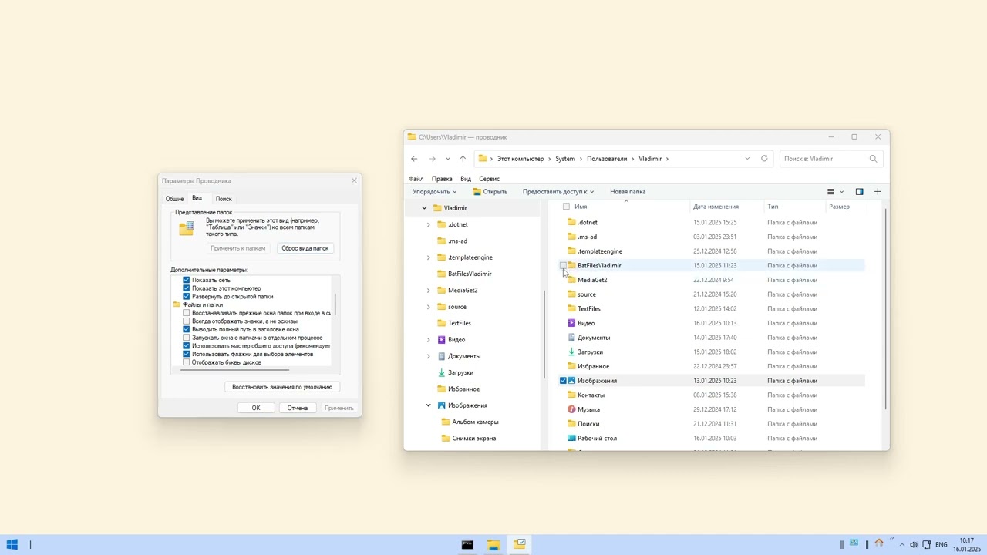The height and width of the screenshot is (555, 987).
Task: Click the Музыка icon in the file list
Action: pyautogui.click(x=571, y=409)
